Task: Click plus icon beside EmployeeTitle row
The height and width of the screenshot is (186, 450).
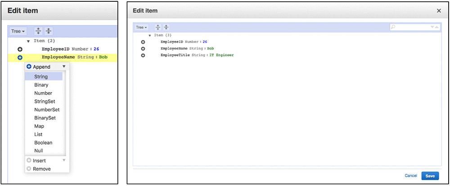Action: click(x=143, y=55)
